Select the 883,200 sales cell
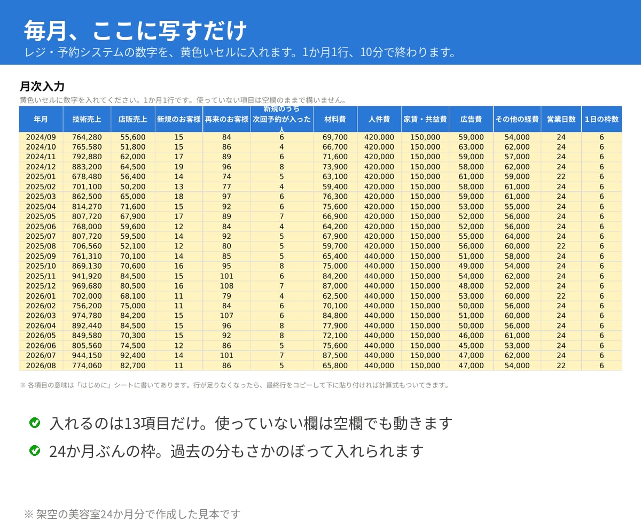 pyautogui.click(x=87, y=167)
